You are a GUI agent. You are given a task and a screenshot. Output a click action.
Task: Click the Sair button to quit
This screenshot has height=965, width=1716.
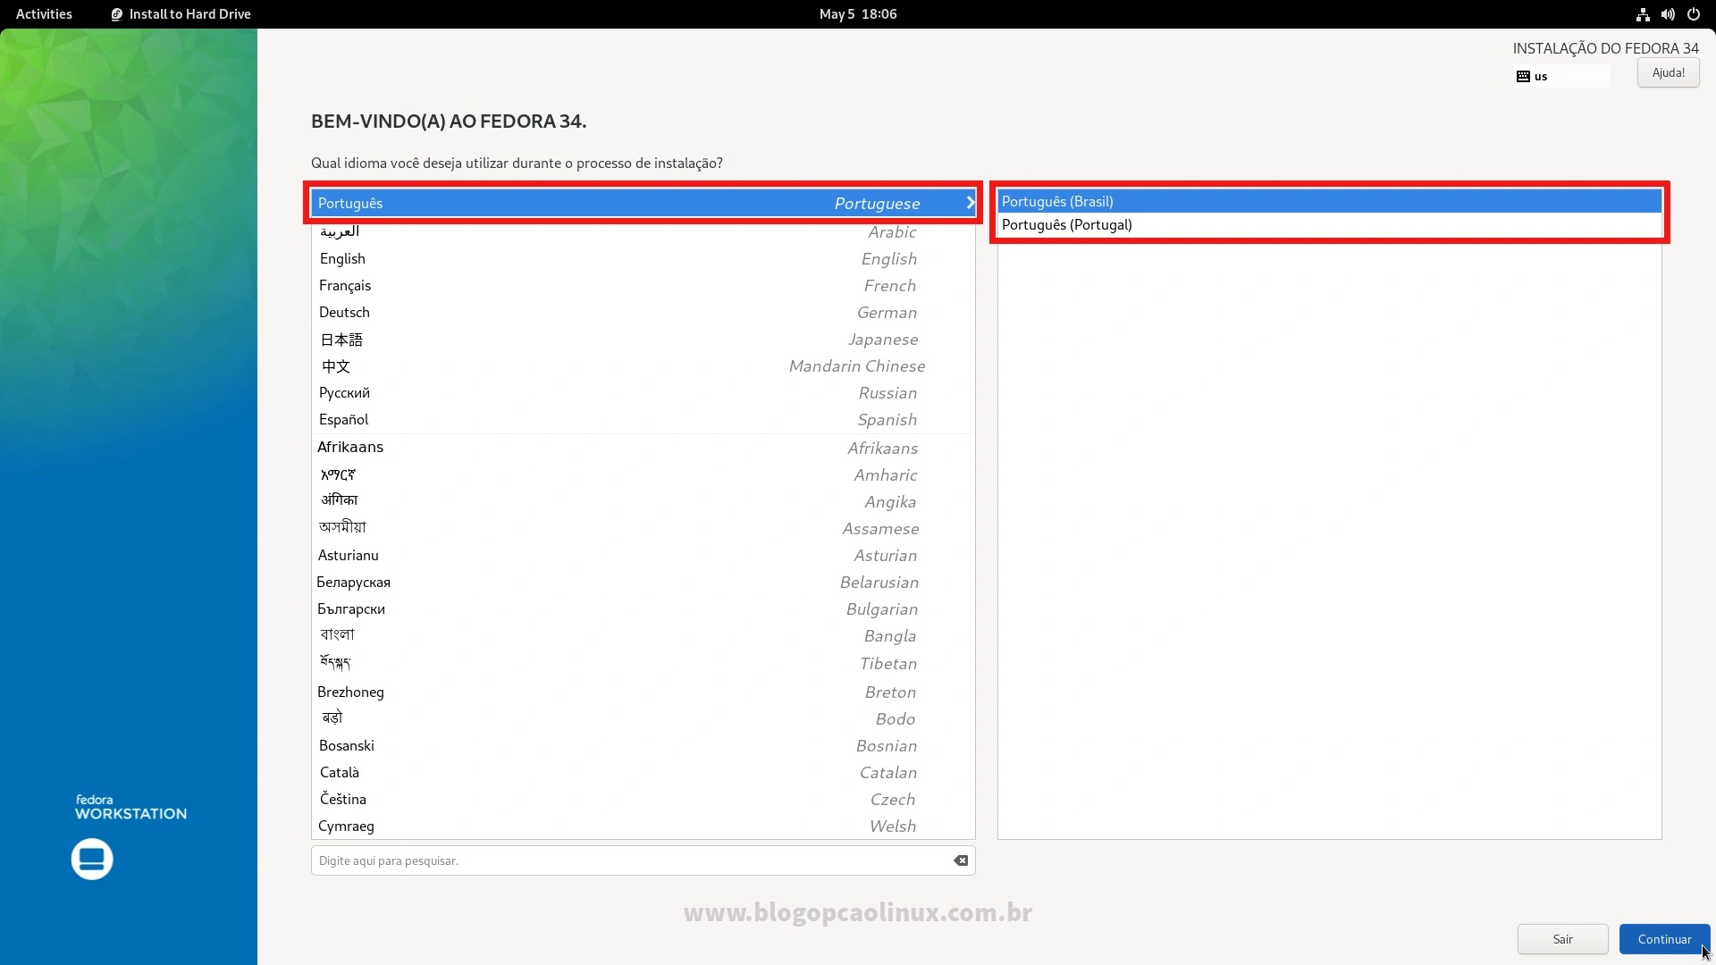point(1562,939)
